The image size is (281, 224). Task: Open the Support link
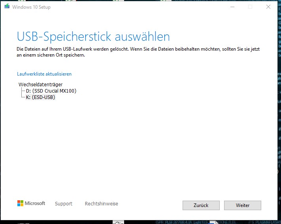[x=64, y=203]
